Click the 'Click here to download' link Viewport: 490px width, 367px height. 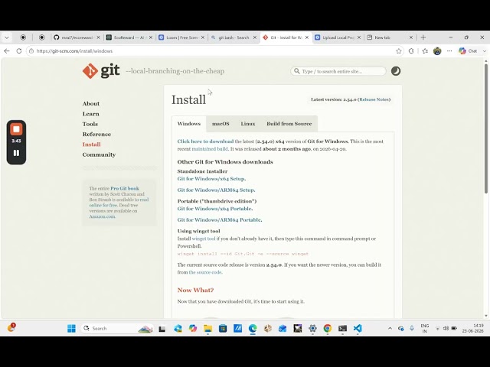205,141
